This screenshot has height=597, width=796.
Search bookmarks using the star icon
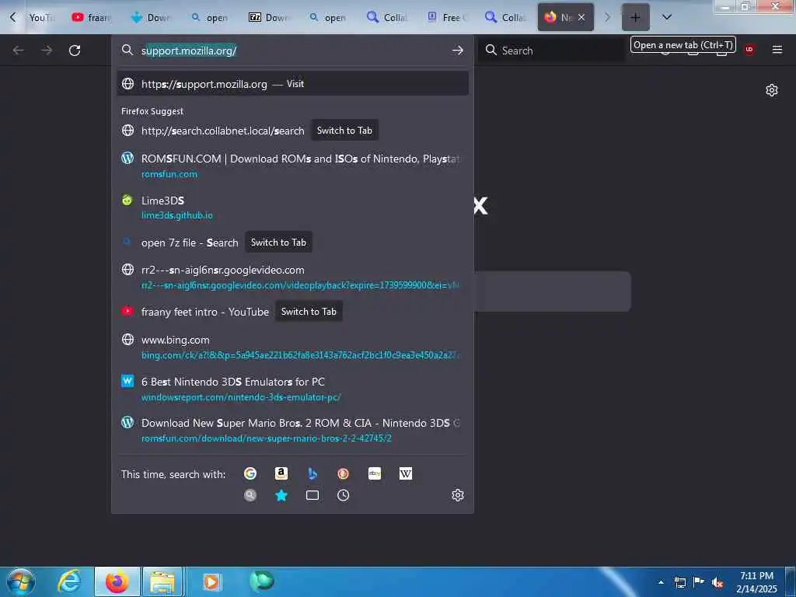[x=281, y=495]
